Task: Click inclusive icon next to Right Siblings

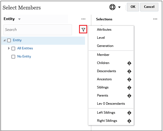Action: [x=129, y=121]
